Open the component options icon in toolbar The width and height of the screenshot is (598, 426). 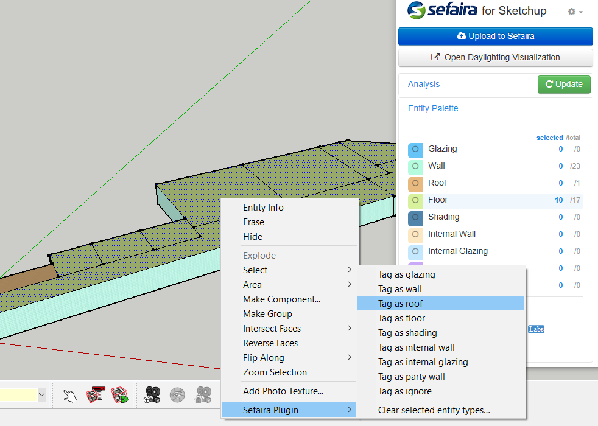(96, 395)
